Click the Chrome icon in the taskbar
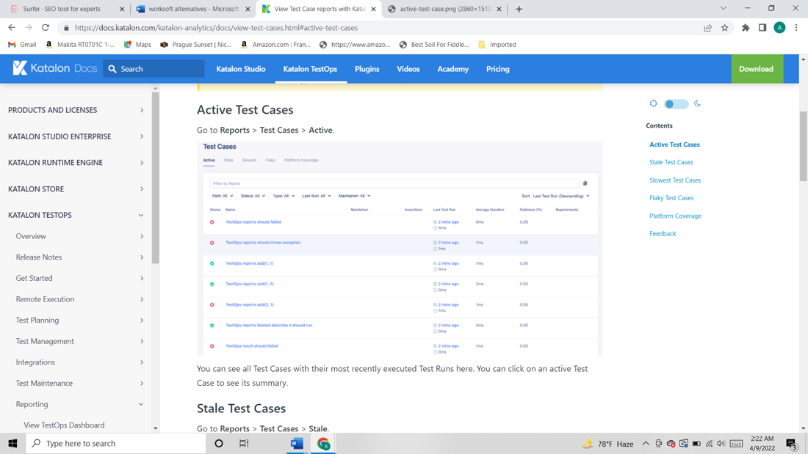Viewport: 808px width, 454px height. coord(324,443)
